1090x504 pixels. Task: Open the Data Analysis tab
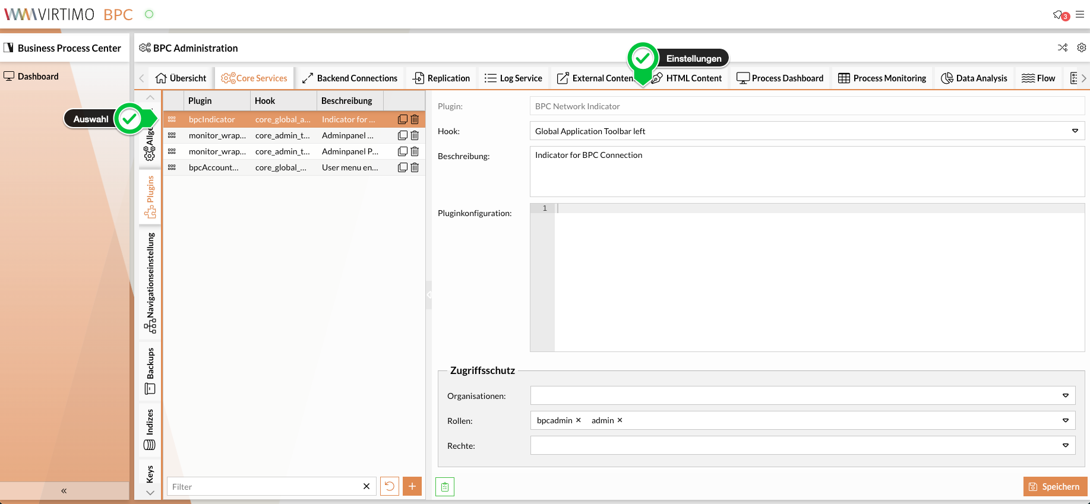974,78
